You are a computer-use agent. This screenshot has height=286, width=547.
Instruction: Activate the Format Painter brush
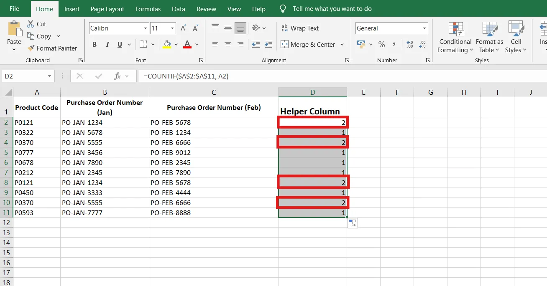(x=31, y=48)
